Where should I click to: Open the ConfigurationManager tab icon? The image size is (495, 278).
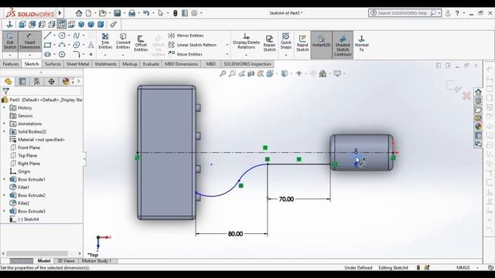[x=37, y=82]
